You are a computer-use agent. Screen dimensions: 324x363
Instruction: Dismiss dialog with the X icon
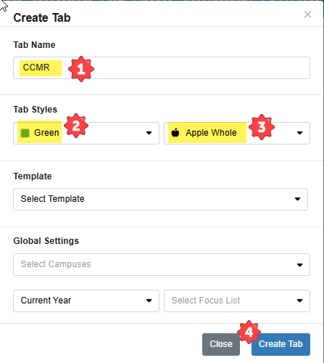(x=307, y=15)
